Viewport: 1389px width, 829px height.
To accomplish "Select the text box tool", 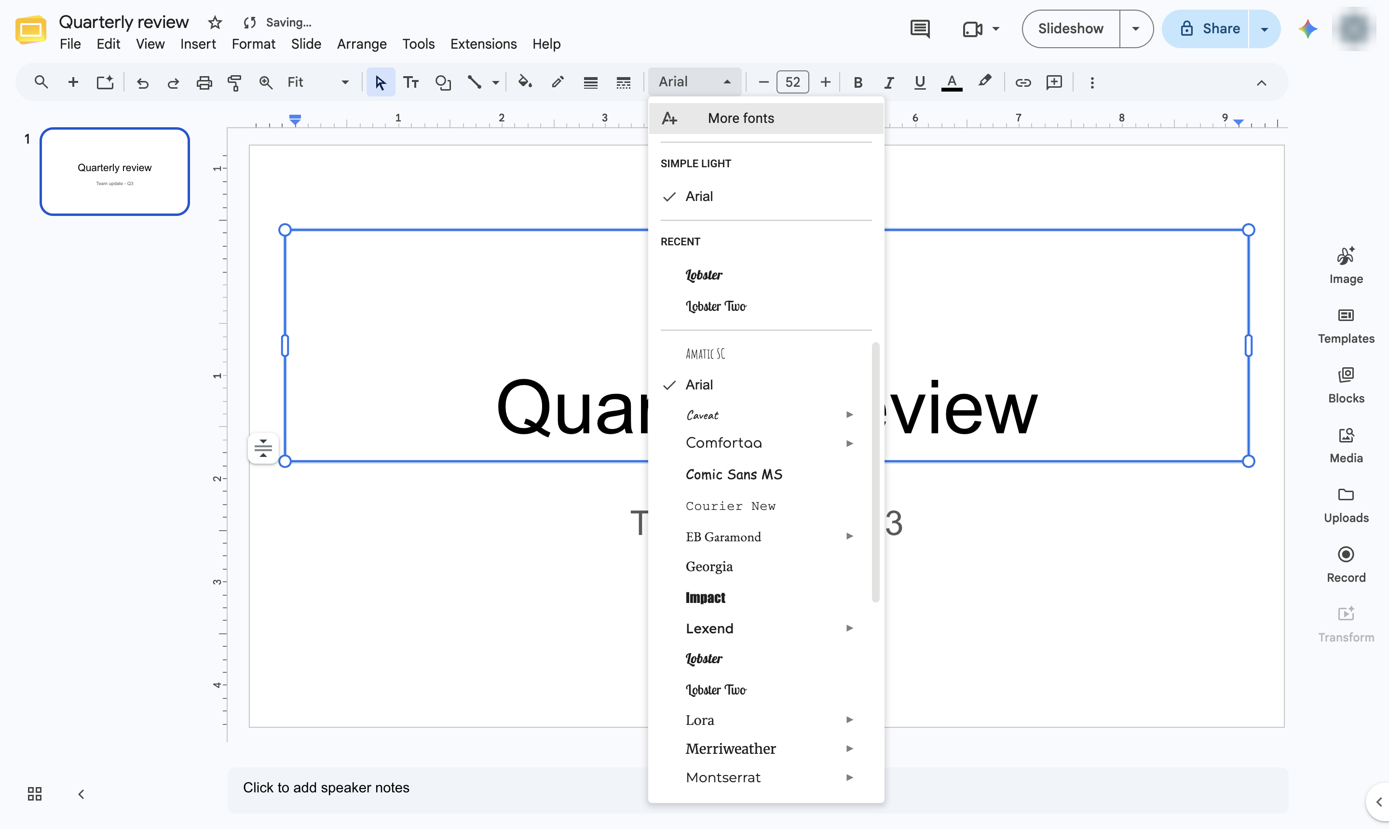I will pyautogui.click(x=411, y=83).
